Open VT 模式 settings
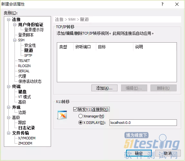 tap(25, 97)
